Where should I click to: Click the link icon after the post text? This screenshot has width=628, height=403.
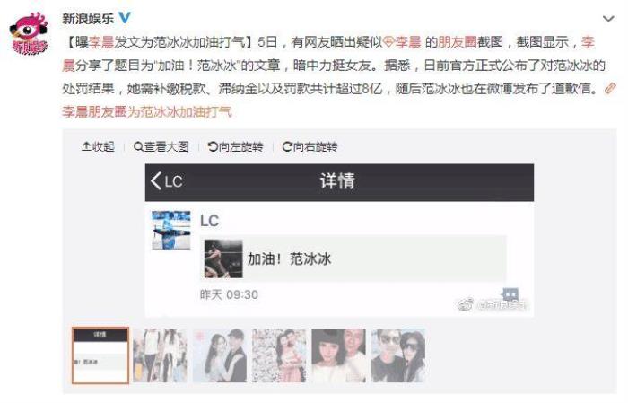coord(609,88)
